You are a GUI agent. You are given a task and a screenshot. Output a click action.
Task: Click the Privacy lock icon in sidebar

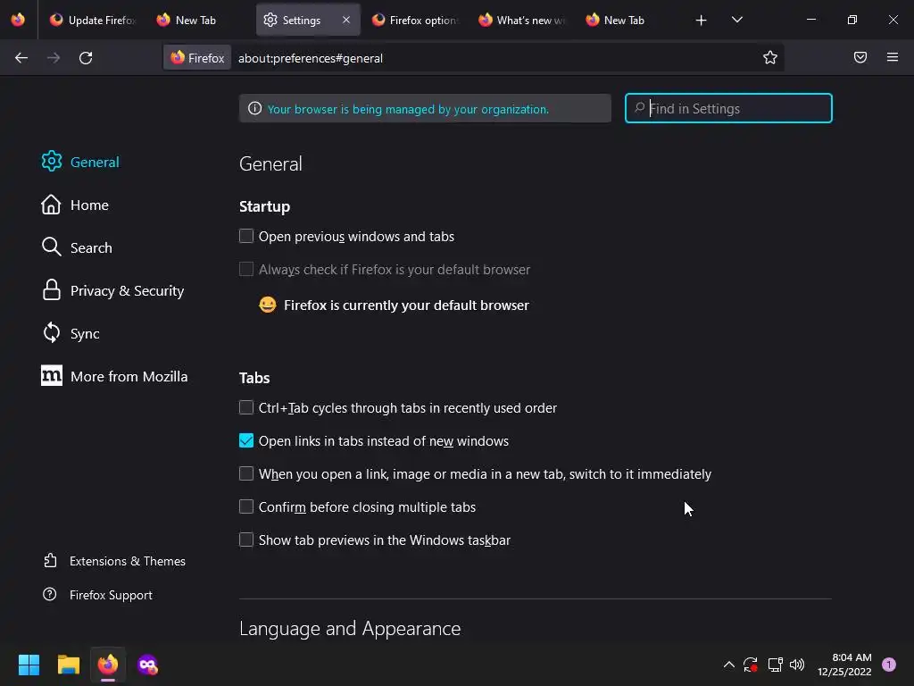pyautogui.click(x=51, y=290)
